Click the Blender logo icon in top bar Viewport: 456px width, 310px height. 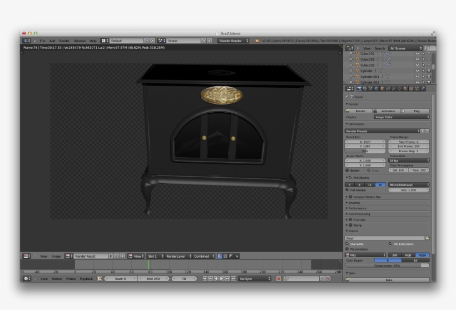(x=257, y=41)
